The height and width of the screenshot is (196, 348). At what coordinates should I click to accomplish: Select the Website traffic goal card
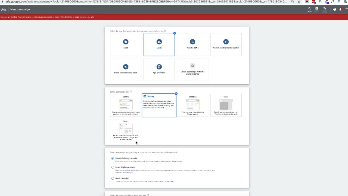pyautogui.click(x=192, y=45)
